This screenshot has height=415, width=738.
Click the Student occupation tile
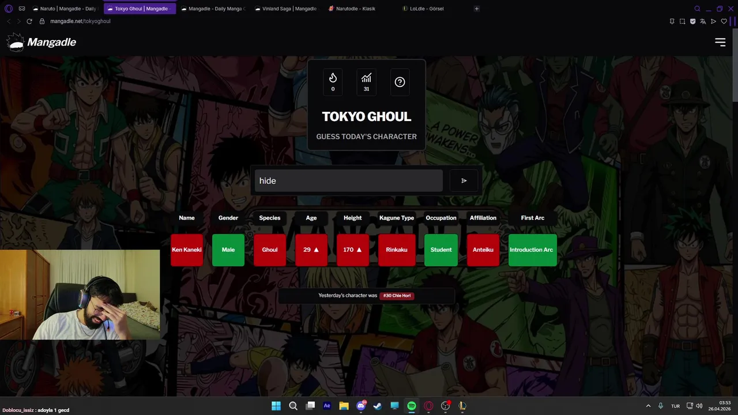click(441, 250)
